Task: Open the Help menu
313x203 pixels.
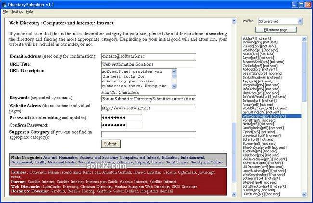Action: (x=29, y=12)
